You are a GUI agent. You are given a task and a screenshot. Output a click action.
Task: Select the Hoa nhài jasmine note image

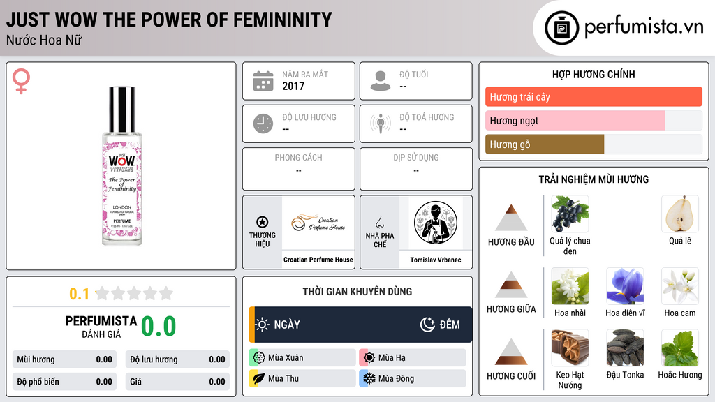pyautogui.click(x=570, y=285)
